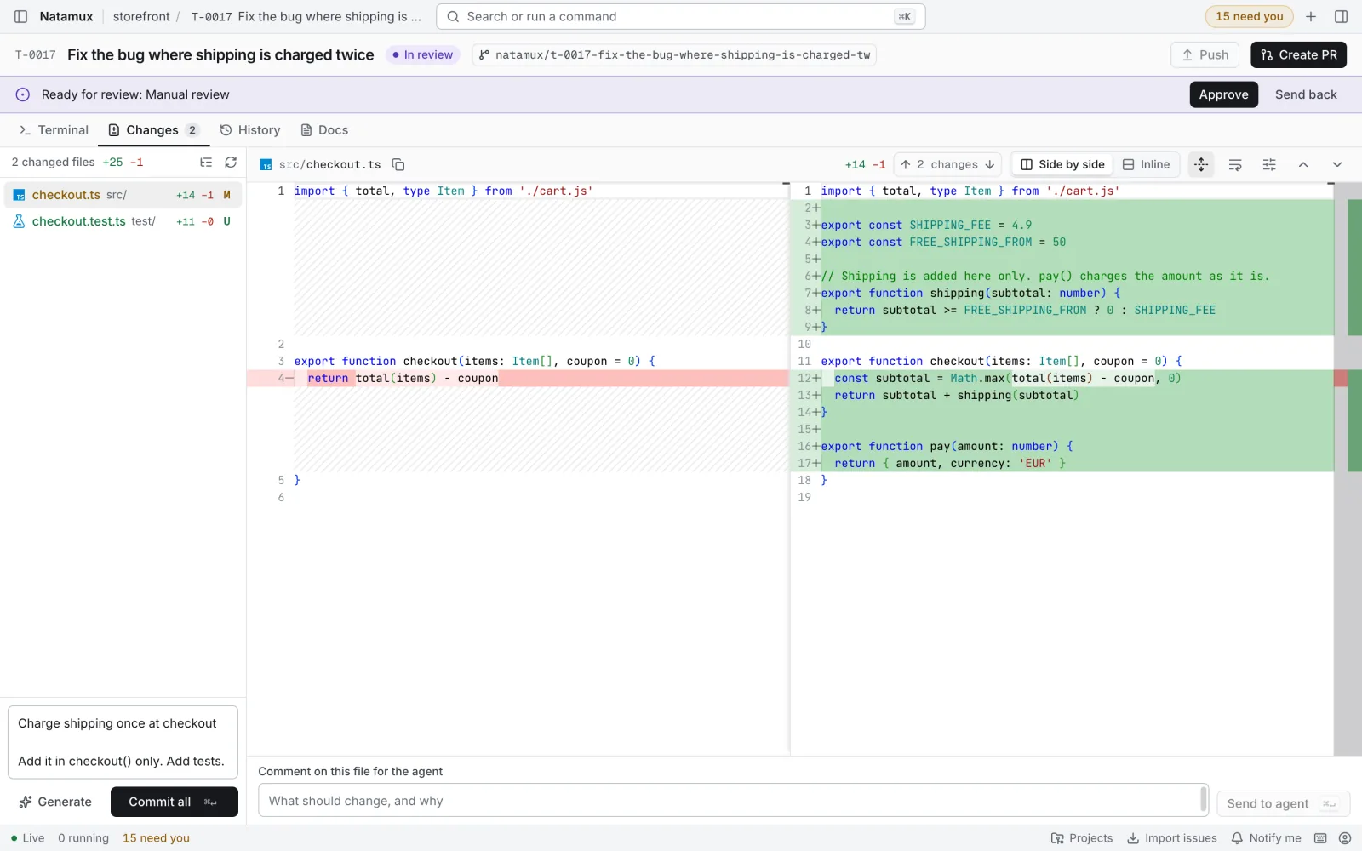Jump to next file chevron down
Screen dimensions: 1362x851
(1337, 164)
